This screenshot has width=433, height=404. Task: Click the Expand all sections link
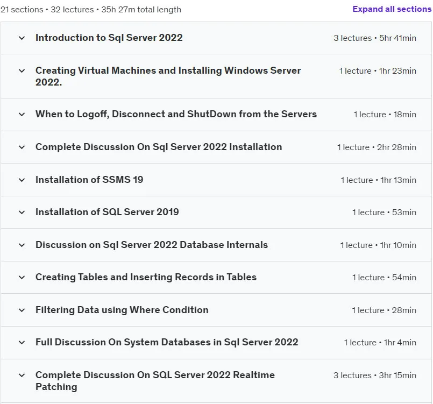[x=392, y=9]
